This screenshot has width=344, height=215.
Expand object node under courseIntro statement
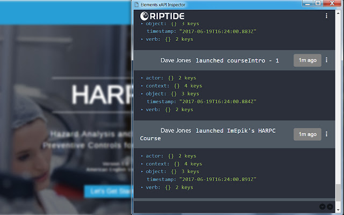click(x=142, y=94)
